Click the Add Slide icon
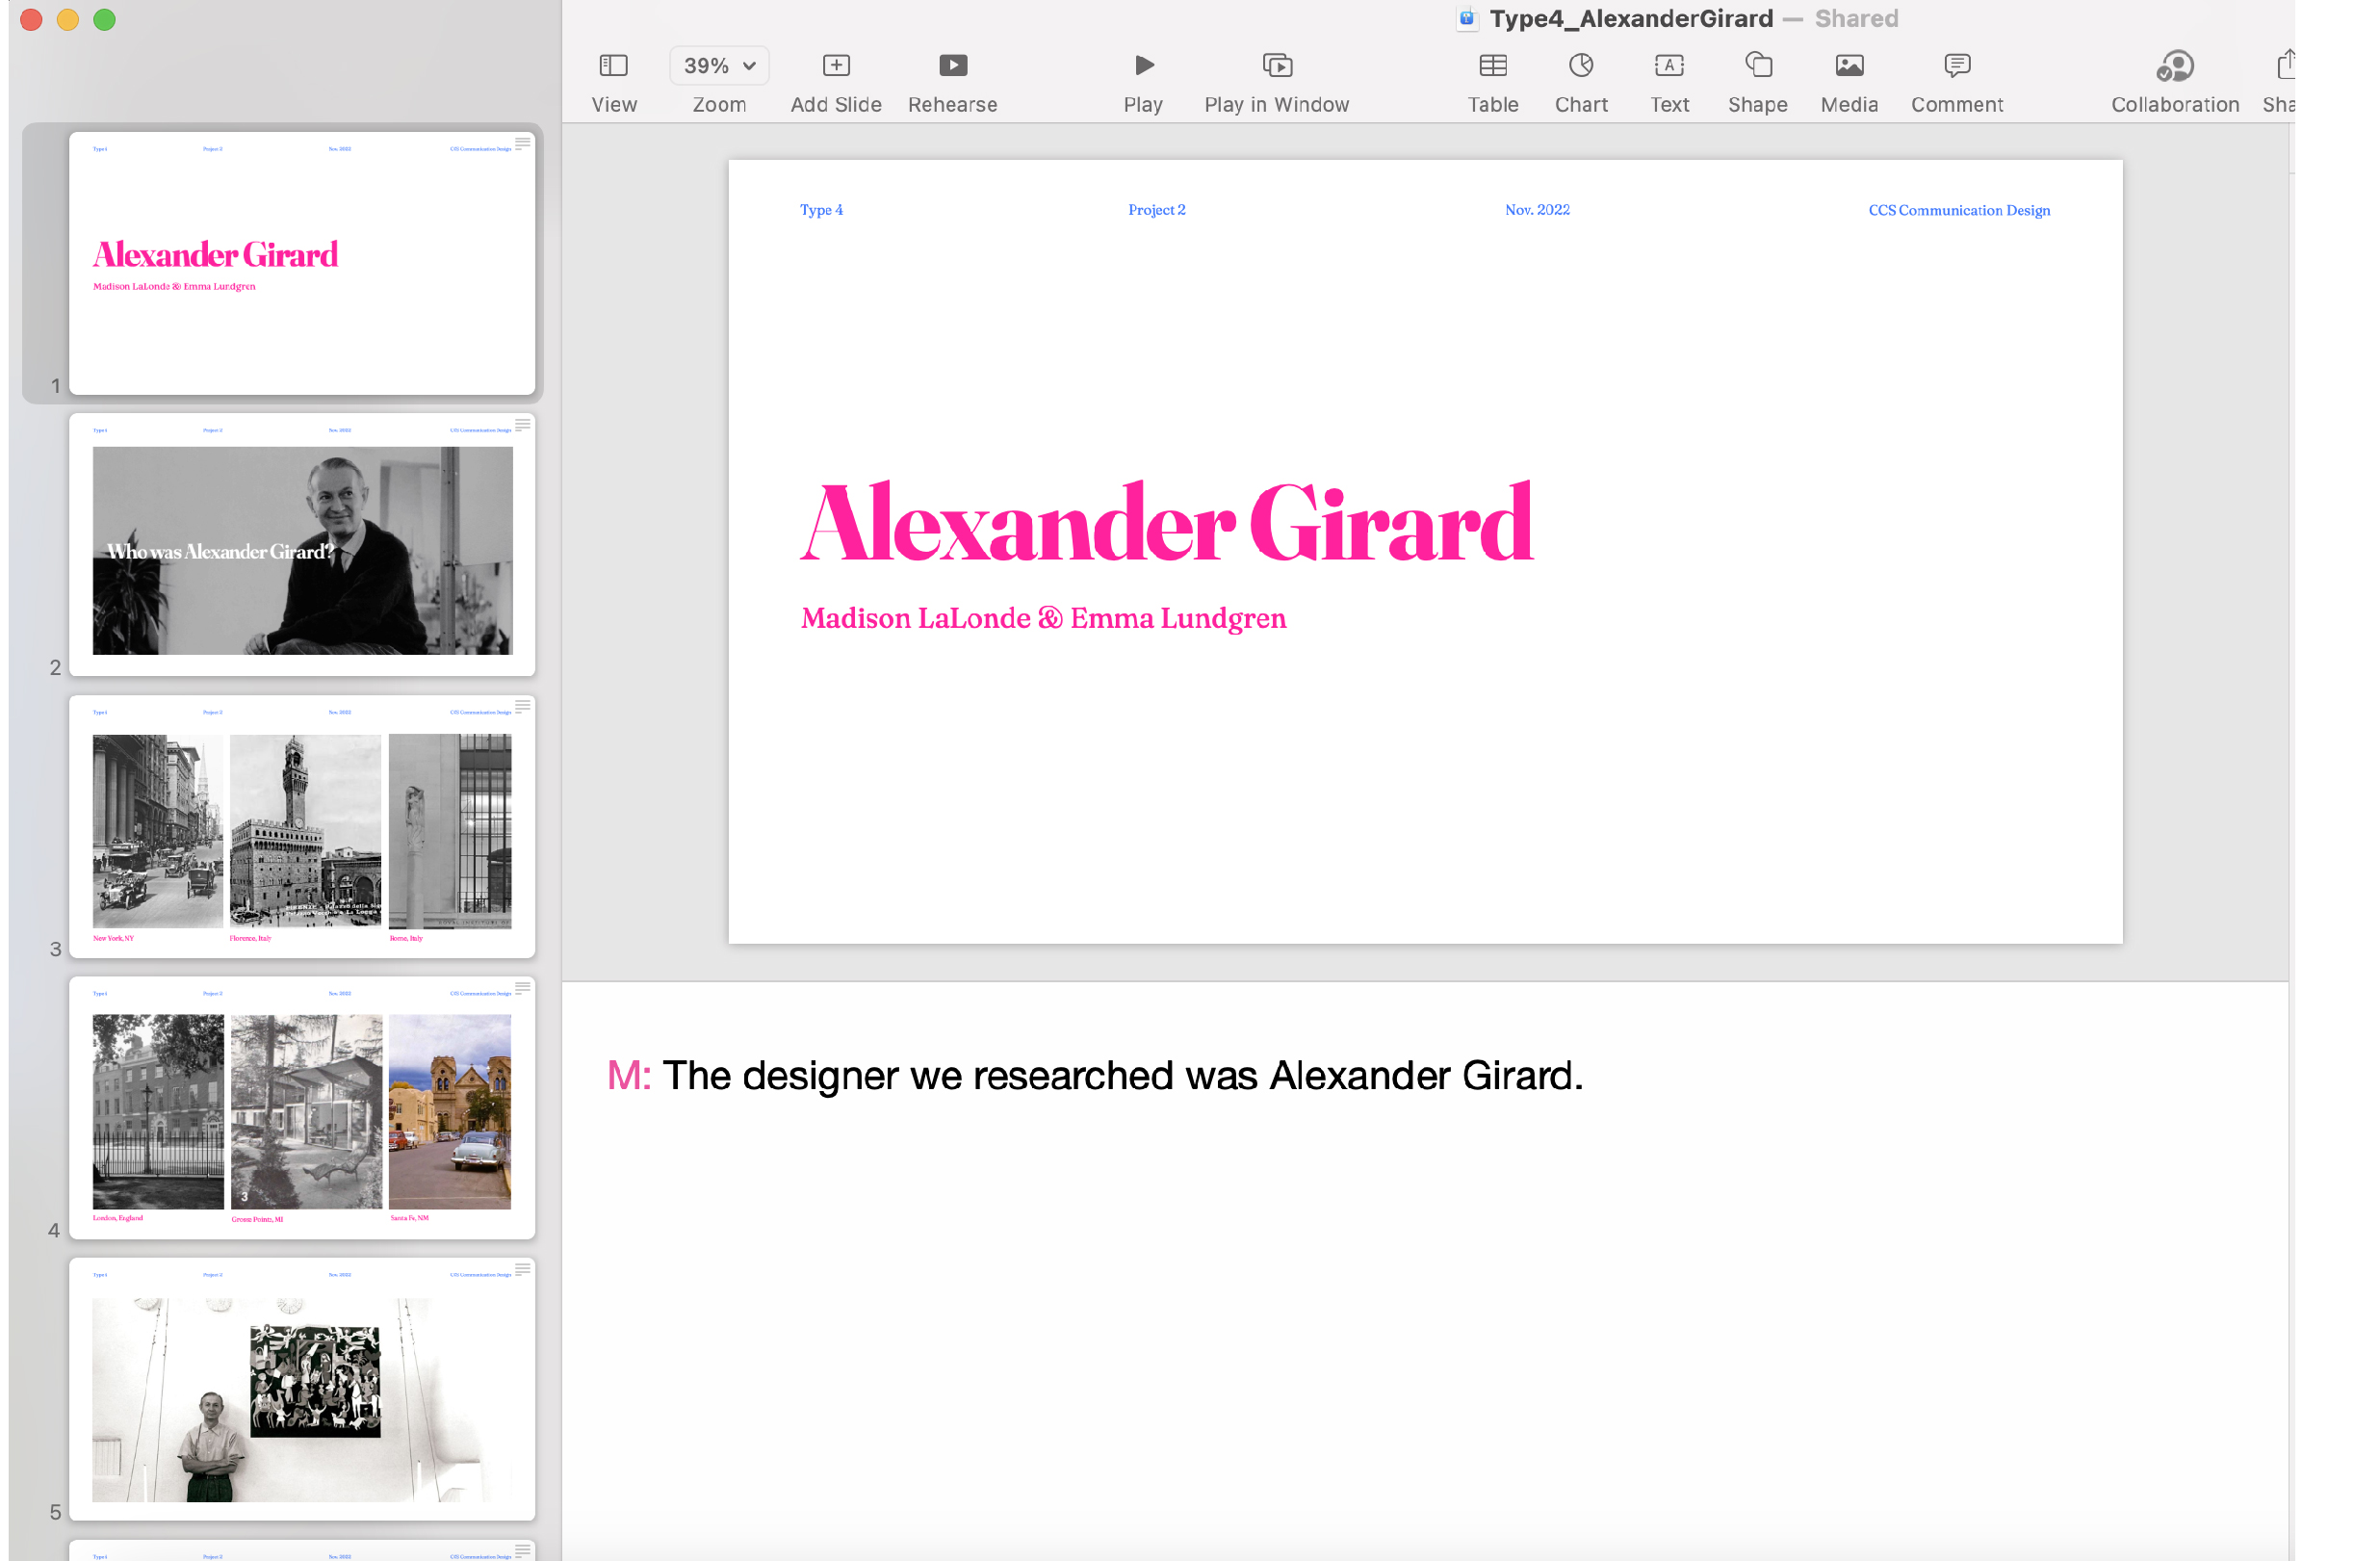 (x=836, y=66)
